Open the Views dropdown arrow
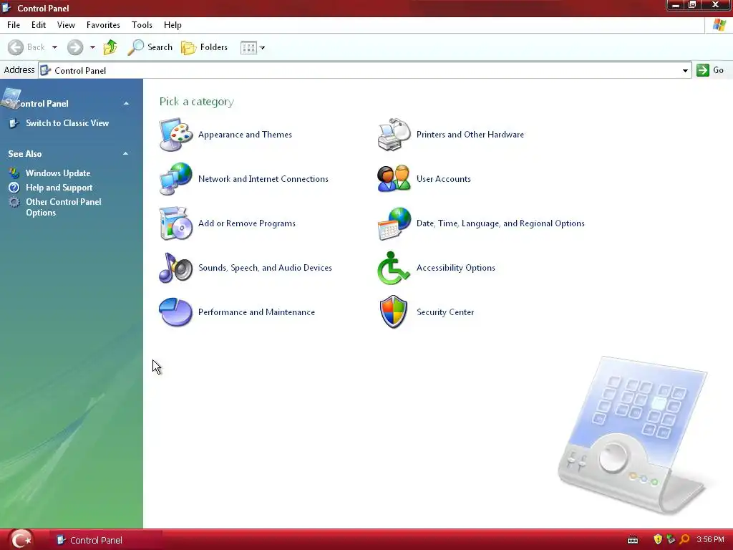Viewport: 733px width, 550px height. pos(262,48)
